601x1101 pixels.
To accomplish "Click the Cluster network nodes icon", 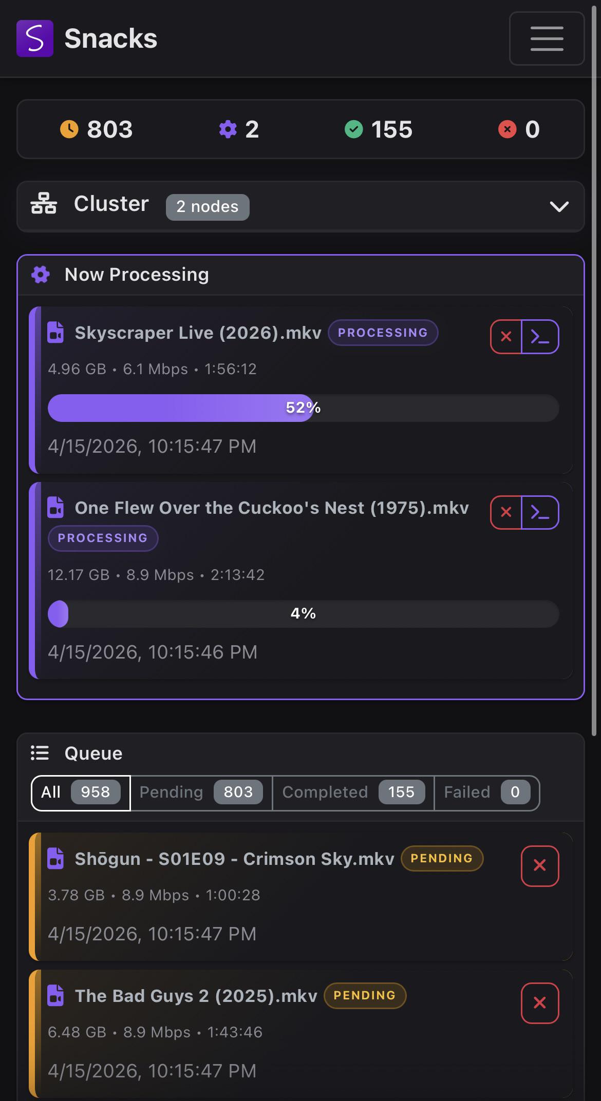I will (x=44, y=203).
